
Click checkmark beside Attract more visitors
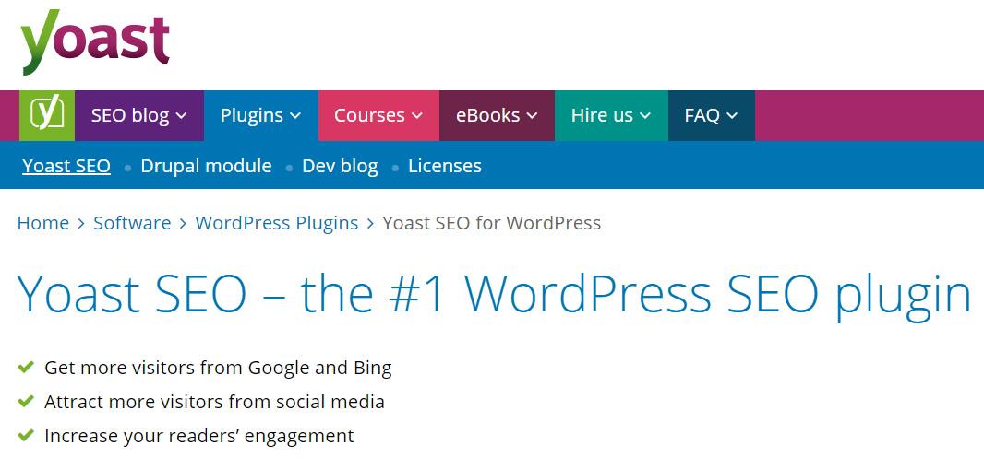tap(26, 400)
